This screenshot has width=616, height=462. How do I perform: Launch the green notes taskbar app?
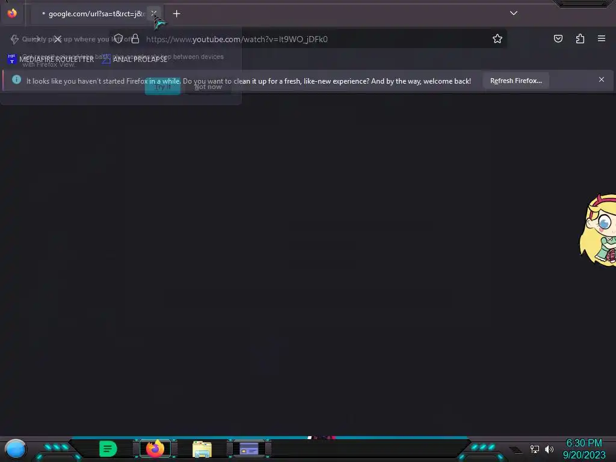(x=108, y=449)
